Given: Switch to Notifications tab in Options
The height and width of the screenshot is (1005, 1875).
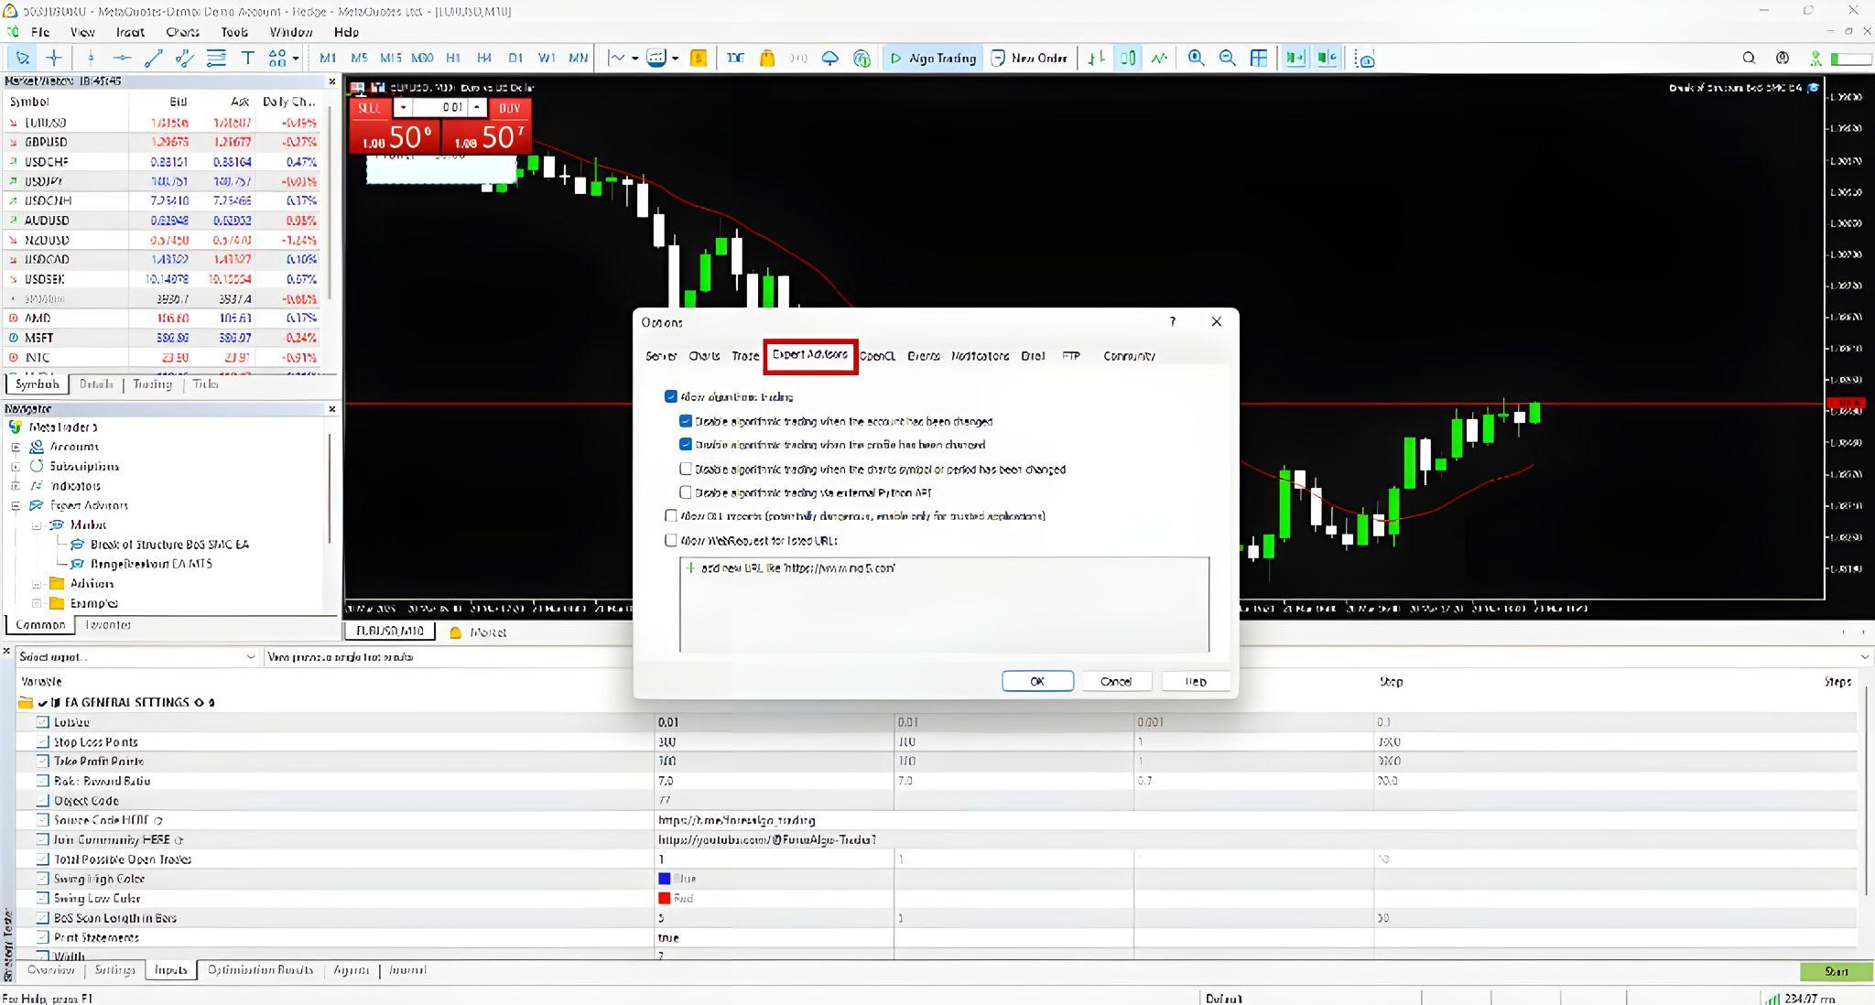Looking at the screenshot, I should [x=980, y=356].
